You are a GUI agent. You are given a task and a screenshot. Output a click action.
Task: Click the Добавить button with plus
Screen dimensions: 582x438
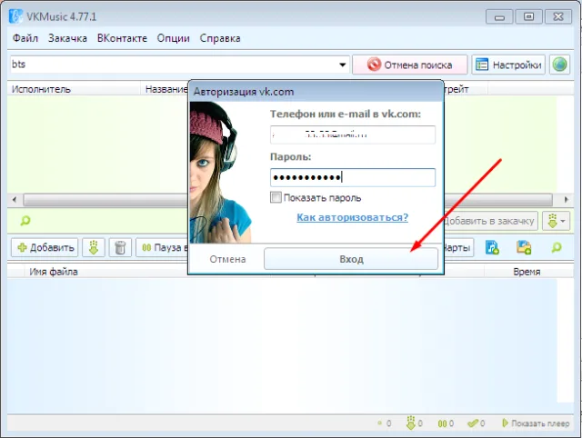tap(45, 247)
